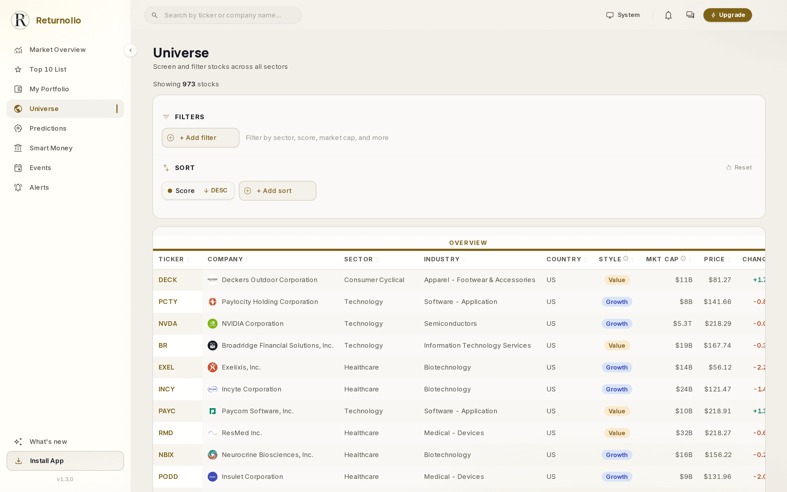Image resolution: width=787 pixels, height=492 pixels.
Task: Go to Top 10 List
Action: (x=65, y=69)
